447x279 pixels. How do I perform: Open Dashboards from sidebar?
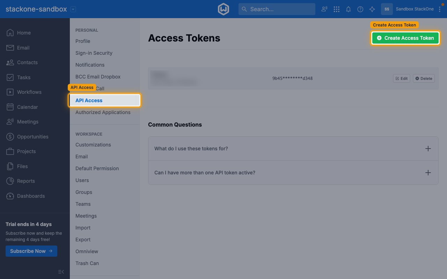[x=25, y=196]
